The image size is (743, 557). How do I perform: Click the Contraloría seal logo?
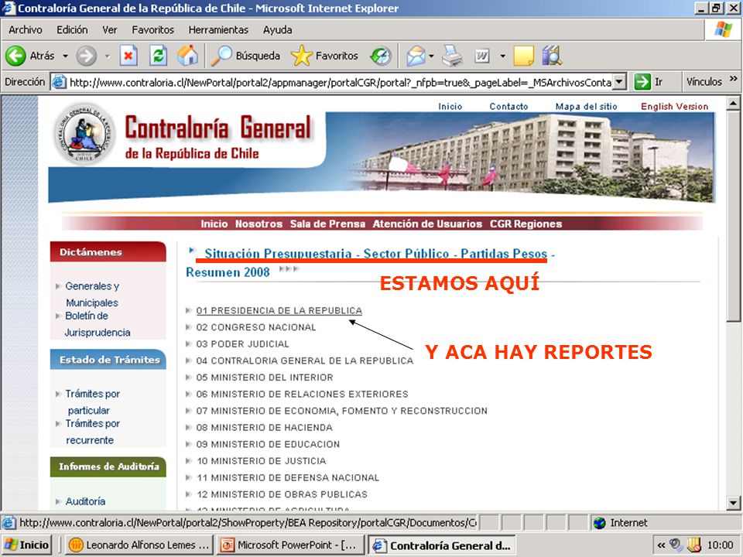(84, 135)
